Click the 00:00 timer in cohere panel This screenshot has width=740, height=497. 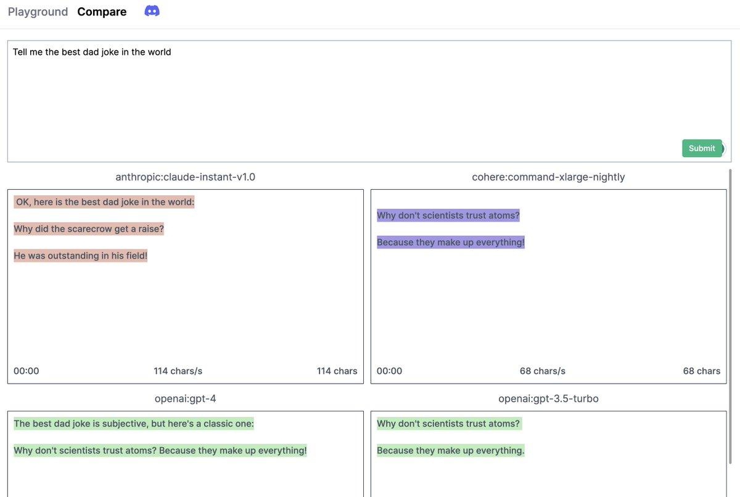(390, 371)
